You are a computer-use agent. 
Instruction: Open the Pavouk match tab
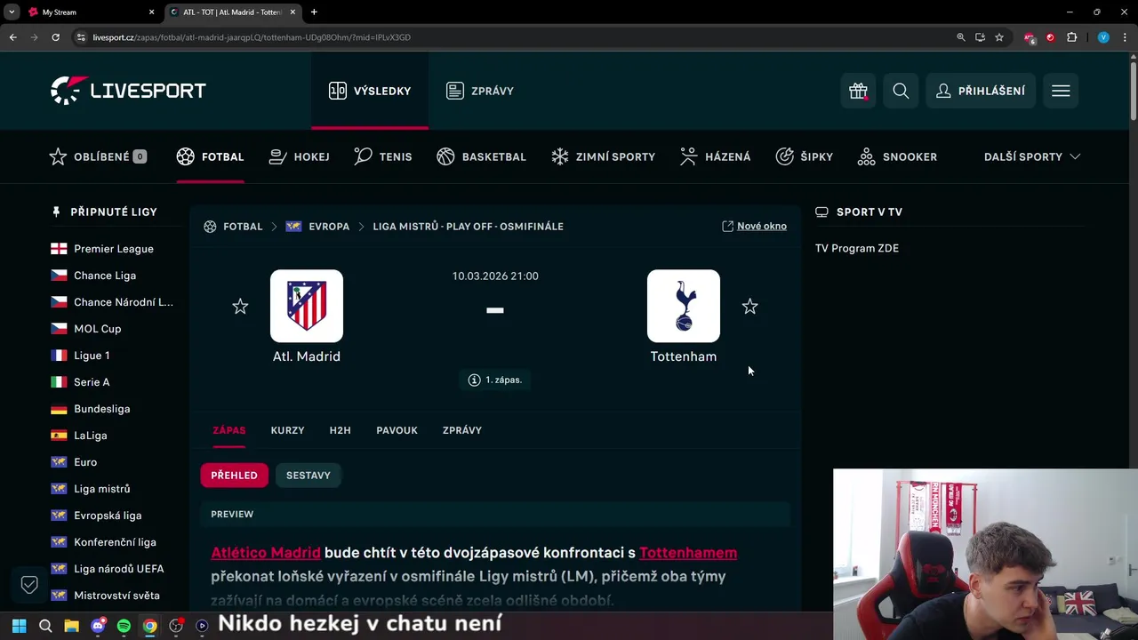click(x=397, y=430)
